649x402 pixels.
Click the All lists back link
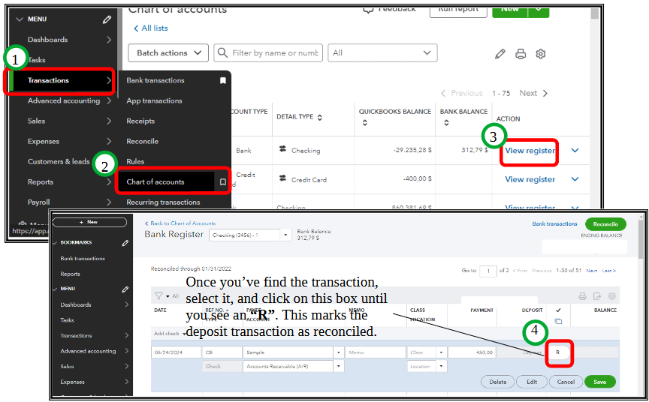pos(151,28)
